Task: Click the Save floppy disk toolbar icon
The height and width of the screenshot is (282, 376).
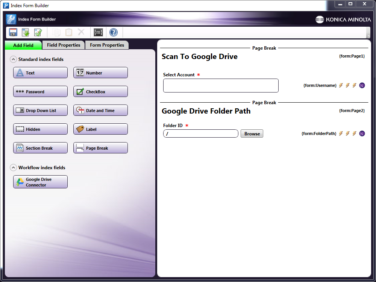Action: [13, 32]
